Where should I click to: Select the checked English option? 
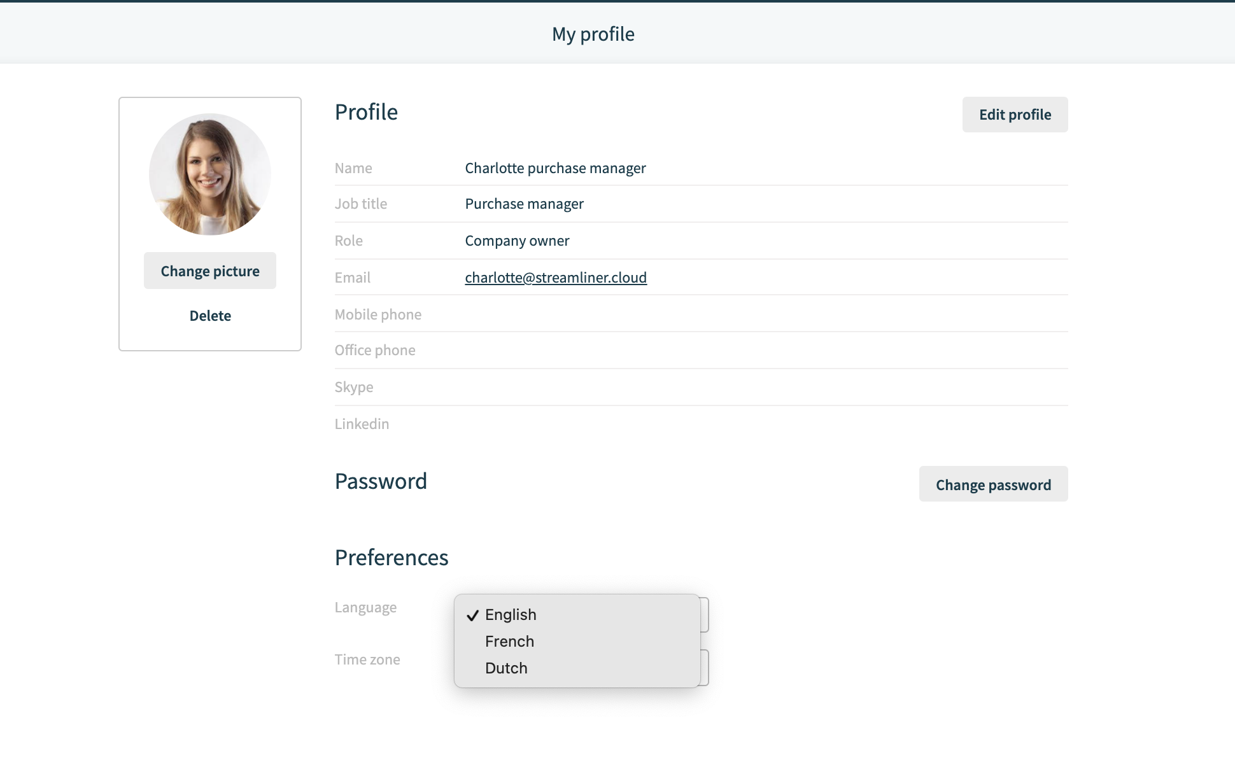pos(511,614)
